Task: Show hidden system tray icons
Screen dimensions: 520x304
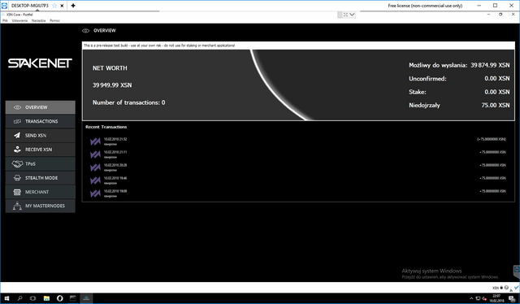Action: coord(471,298)
